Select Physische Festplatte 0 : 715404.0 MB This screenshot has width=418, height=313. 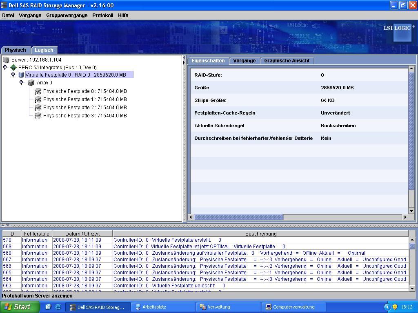[85, 91]
